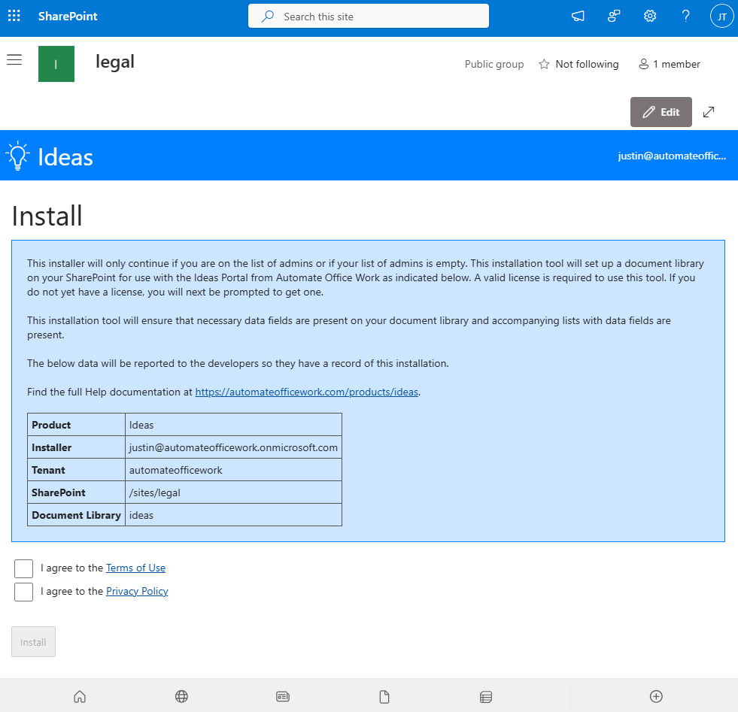This screenshot has width=738, height=712.
Task: Open the people feedback icon in header
Action: pyautogui.click(x=614, y=17)
